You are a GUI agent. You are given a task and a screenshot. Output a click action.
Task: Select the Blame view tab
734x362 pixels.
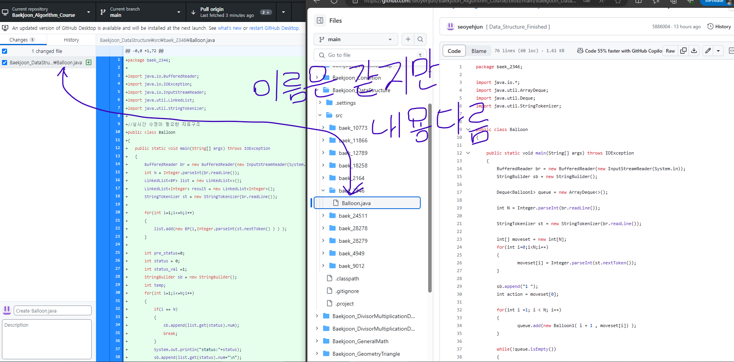coord(479,51)
